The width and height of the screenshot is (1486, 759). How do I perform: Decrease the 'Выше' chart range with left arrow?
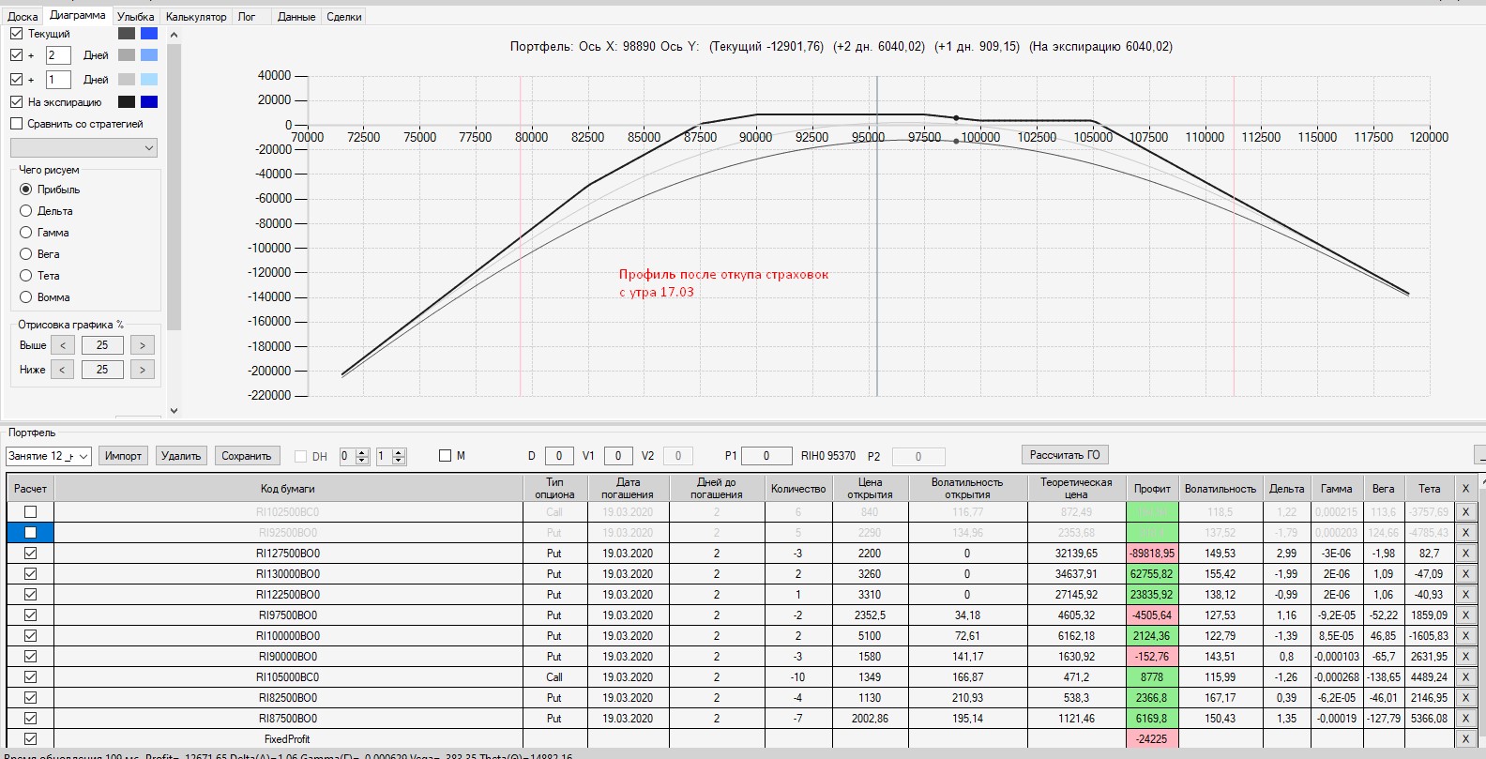click(x=63, y=345)
